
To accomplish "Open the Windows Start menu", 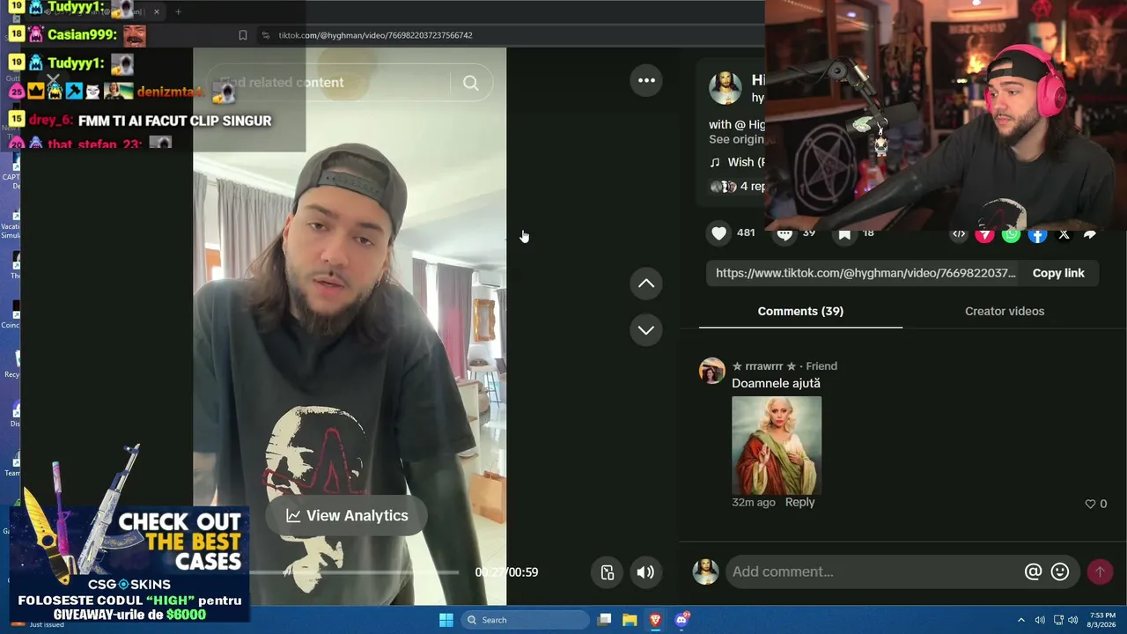I will (446, 620).
